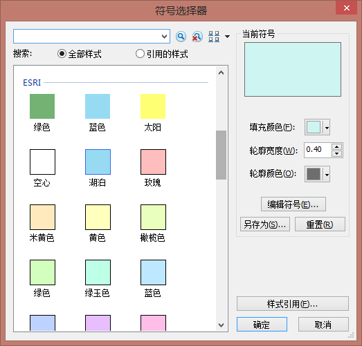Open the view mode dropdown arrow
Image resolution: width=362 pixels, height=346 pixels.
[228, 37]
